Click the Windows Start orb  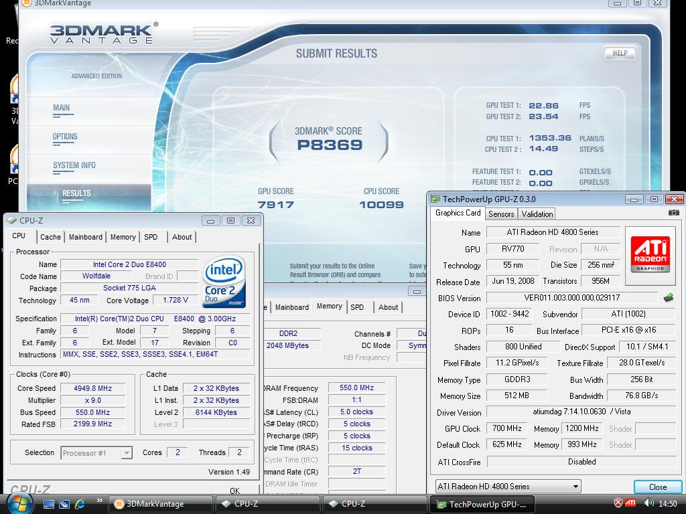click(x=19, y=504)
